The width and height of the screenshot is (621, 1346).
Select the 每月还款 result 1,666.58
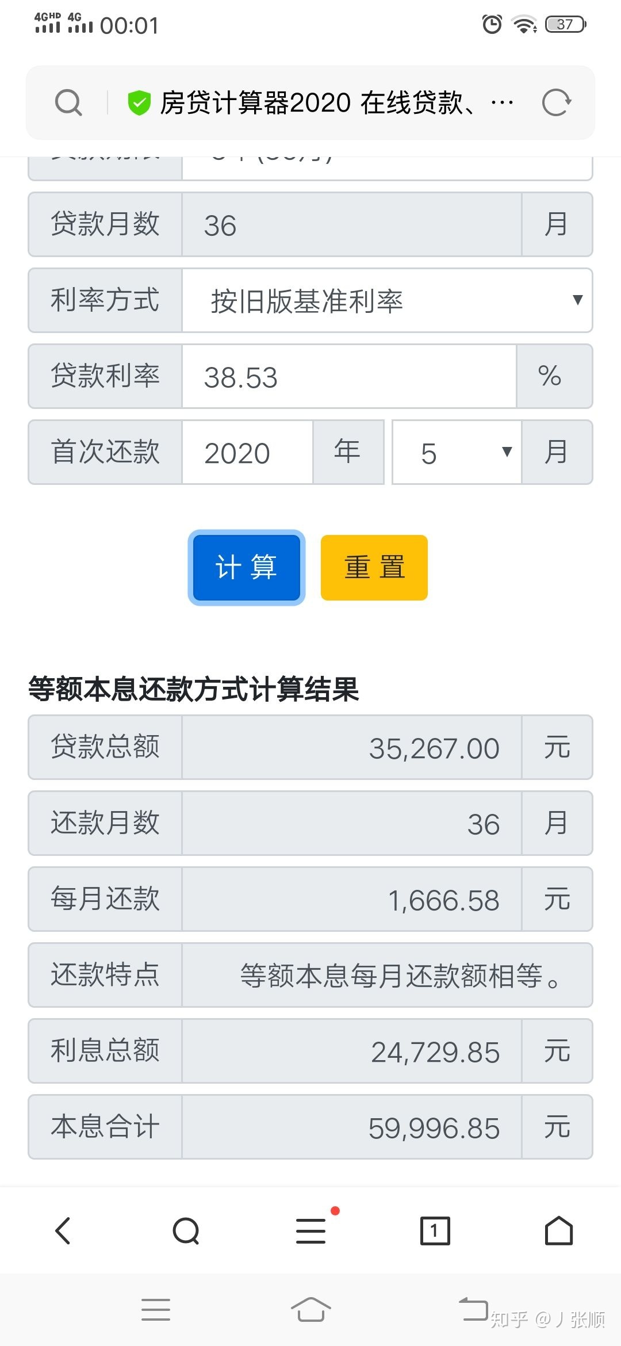pyautogui.click(x=443, y=900)
